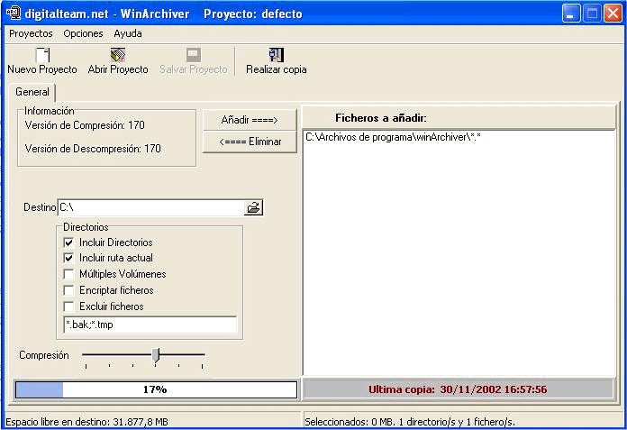This screenshot has height=430, width=627.
Task: Click the <==== Eliminar button
Action: 250,142
